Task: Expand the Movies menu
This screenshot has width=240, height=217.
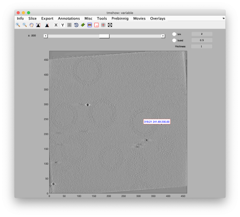Action: (x=139, y=18)
